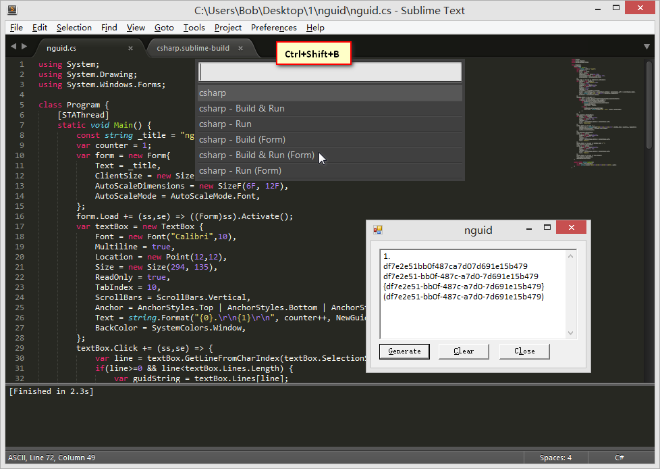Choose csharp - Build & Run
Image resolution: width=660 pixels, height=469 pixels.
pyautogui.click(x=330, y=108)
